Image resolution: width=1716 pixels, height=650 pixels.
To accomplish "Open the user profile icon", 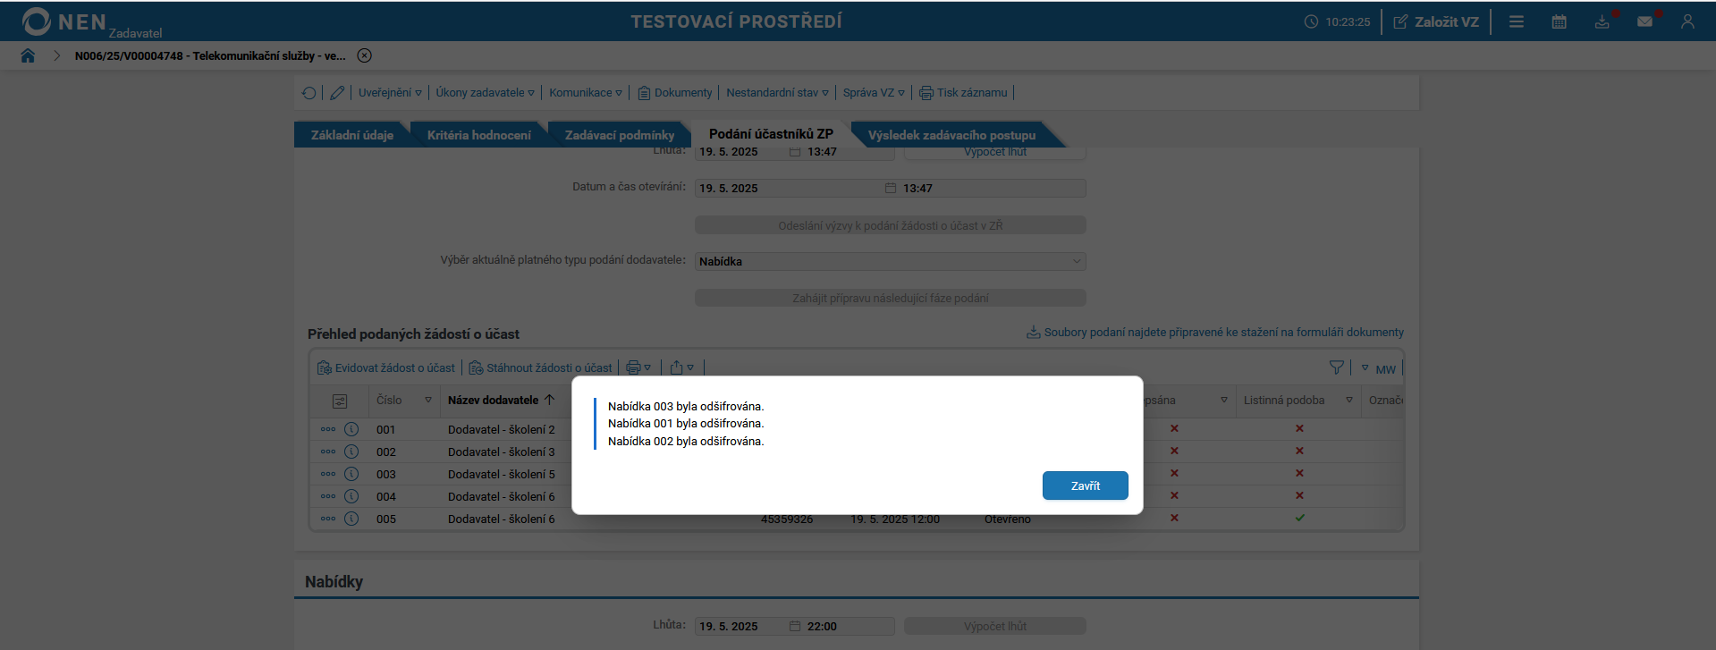I will [1687, 21].
